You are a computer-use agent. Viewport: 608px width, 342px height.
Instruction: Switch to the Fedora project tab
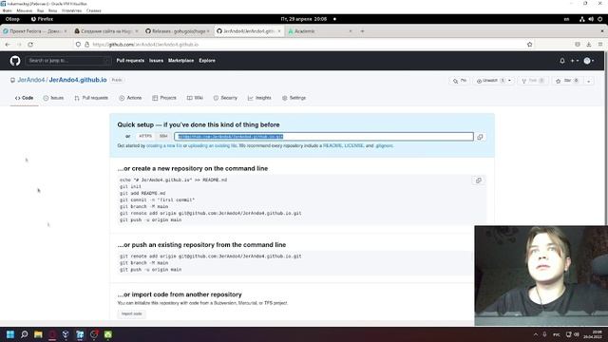35,31
